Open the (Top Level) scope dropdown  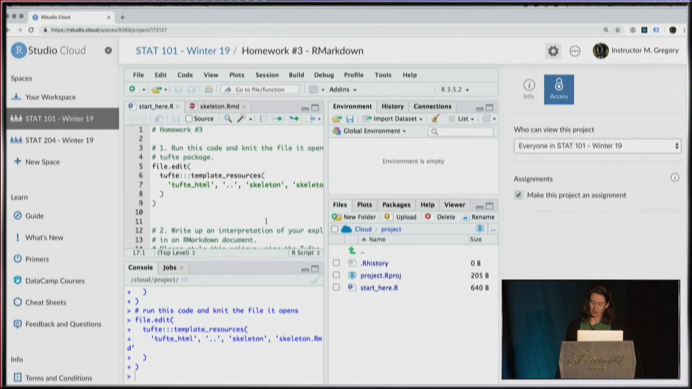(x=176, y=253)
